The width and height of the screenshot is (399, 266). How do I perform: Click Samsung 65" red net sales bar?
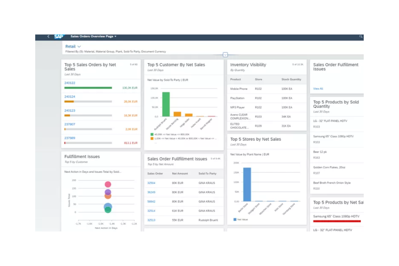coord(336,221)
